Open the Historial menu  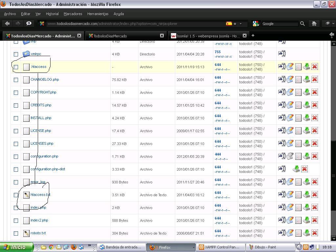pyautogui.click(x=52, y=14)
